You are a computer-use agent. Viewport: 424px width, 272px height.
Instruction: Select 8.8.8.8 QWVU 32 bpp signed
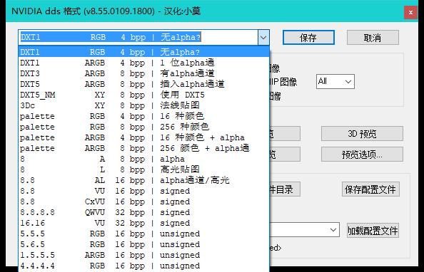(x=144, y=212)
